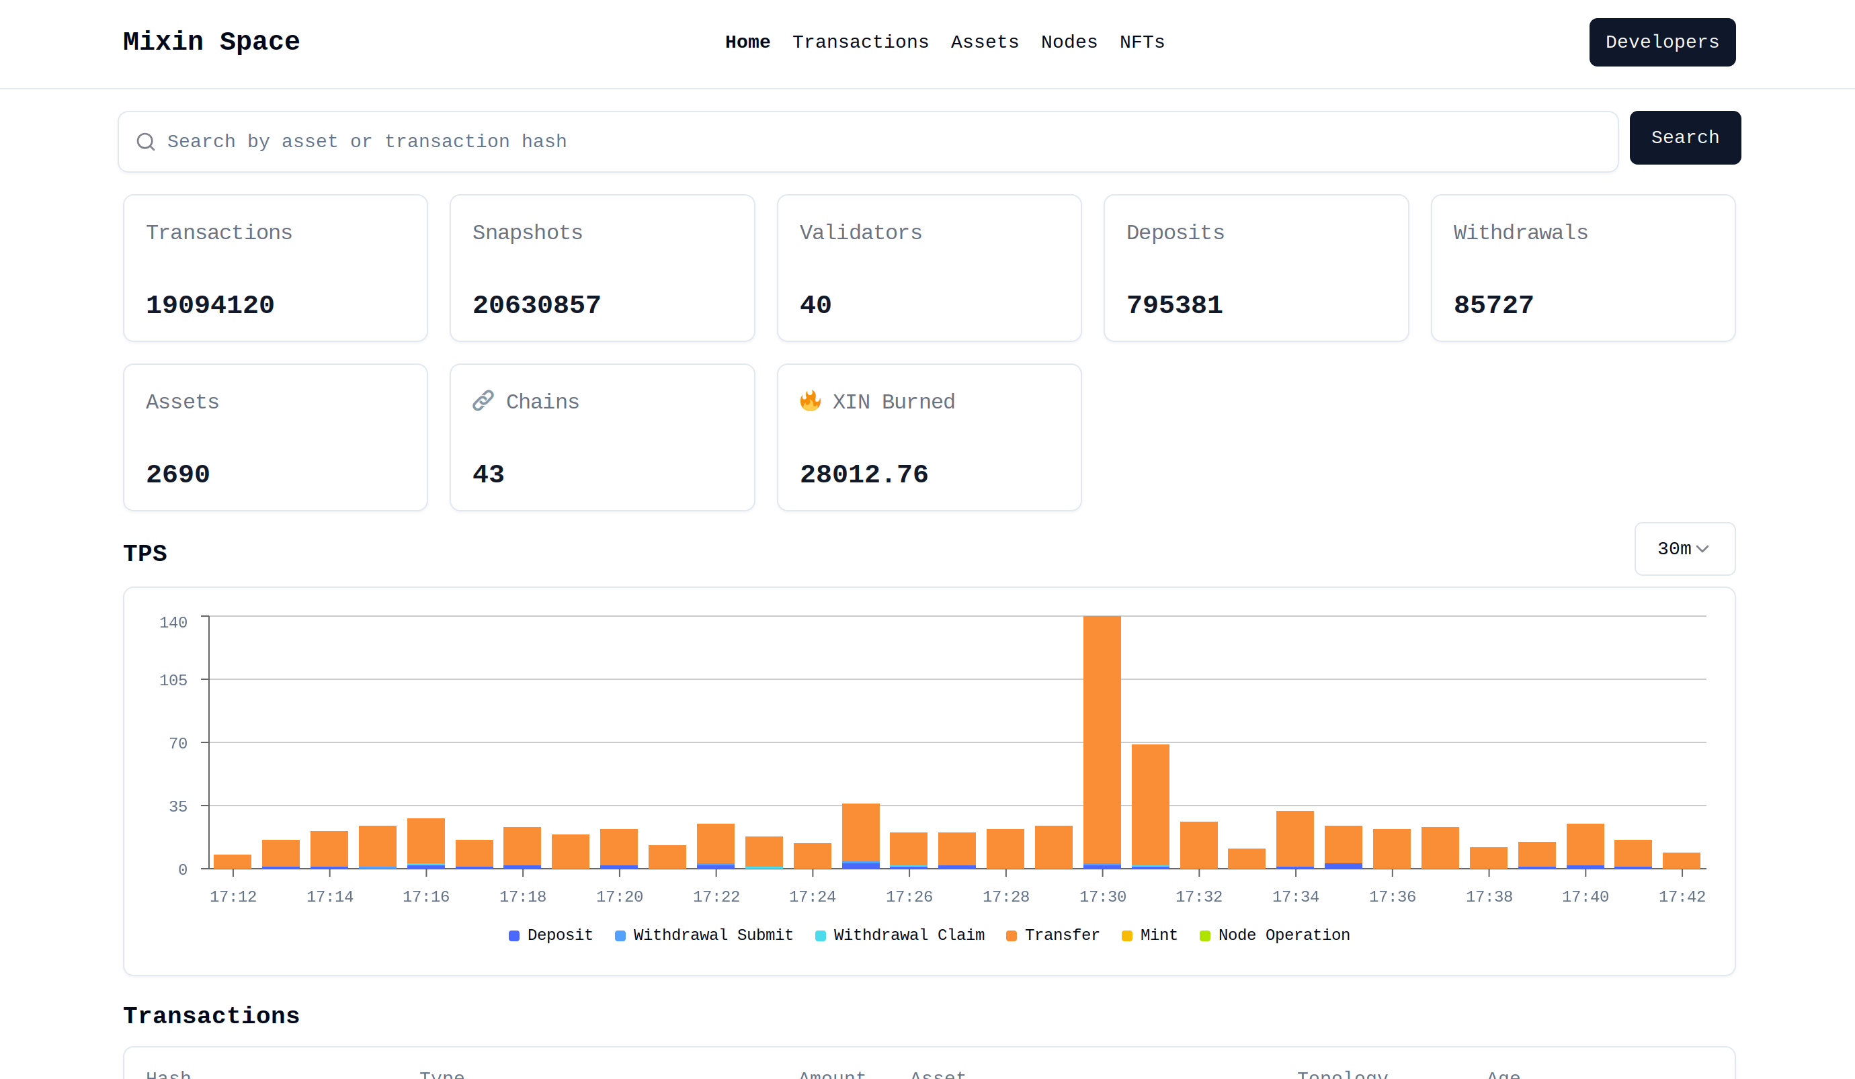Toggle the Withdrawal Claim legend swatch
Screen dimensions: 1855x1079
820,935
